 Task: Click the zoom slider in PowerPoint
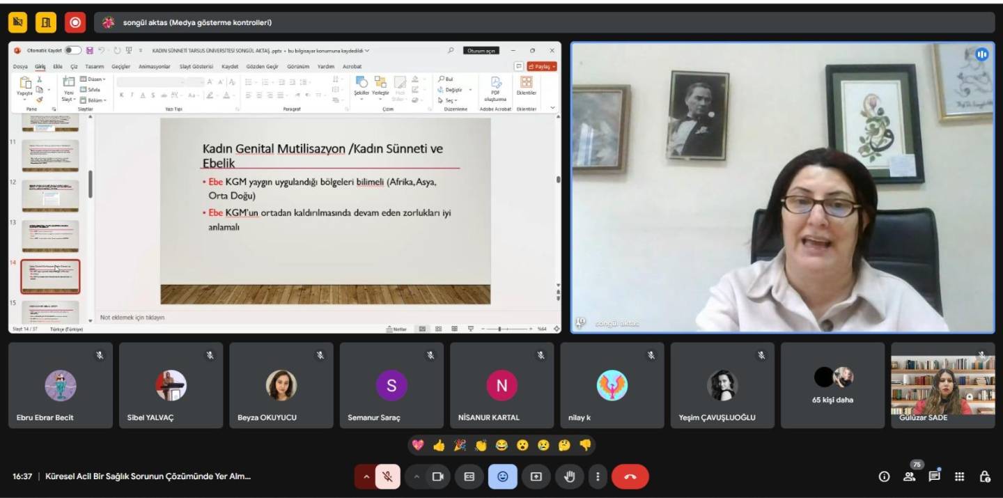click(506, 329)
